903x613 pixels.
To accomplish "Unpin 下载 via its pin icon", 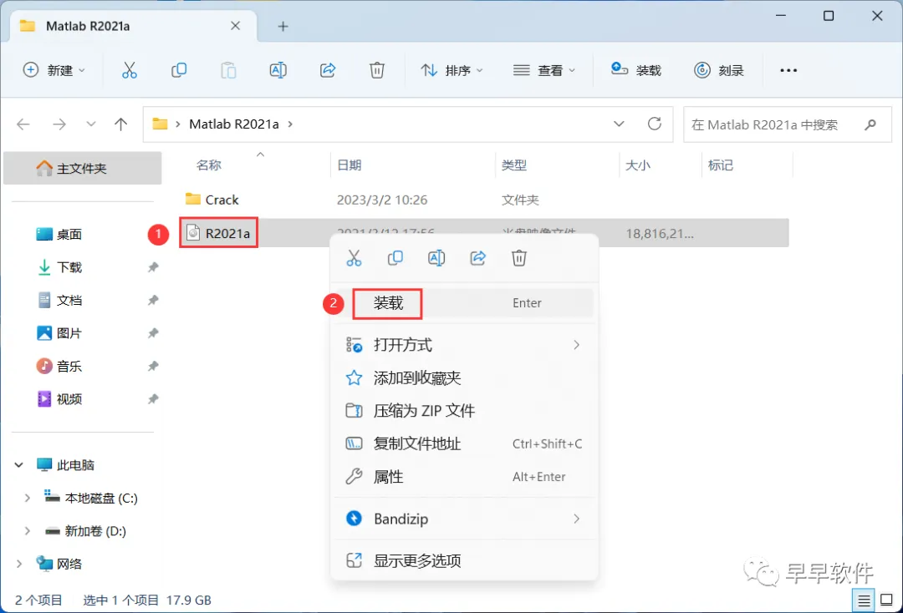I will click(153, 267).
